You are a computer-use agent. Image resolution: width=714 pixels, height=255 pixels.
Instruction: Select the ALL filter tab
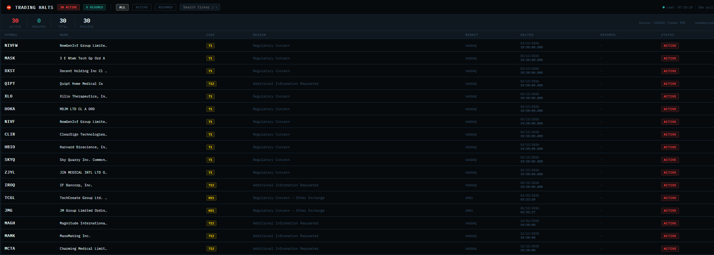[x=122, y=7]
